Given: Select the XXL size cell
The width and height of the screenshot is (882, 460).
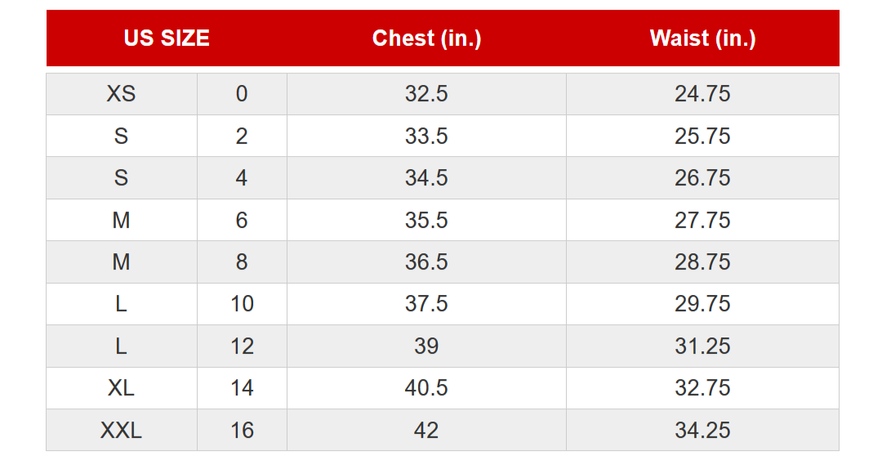Looking at the screenshot, I should pos(122,430).
